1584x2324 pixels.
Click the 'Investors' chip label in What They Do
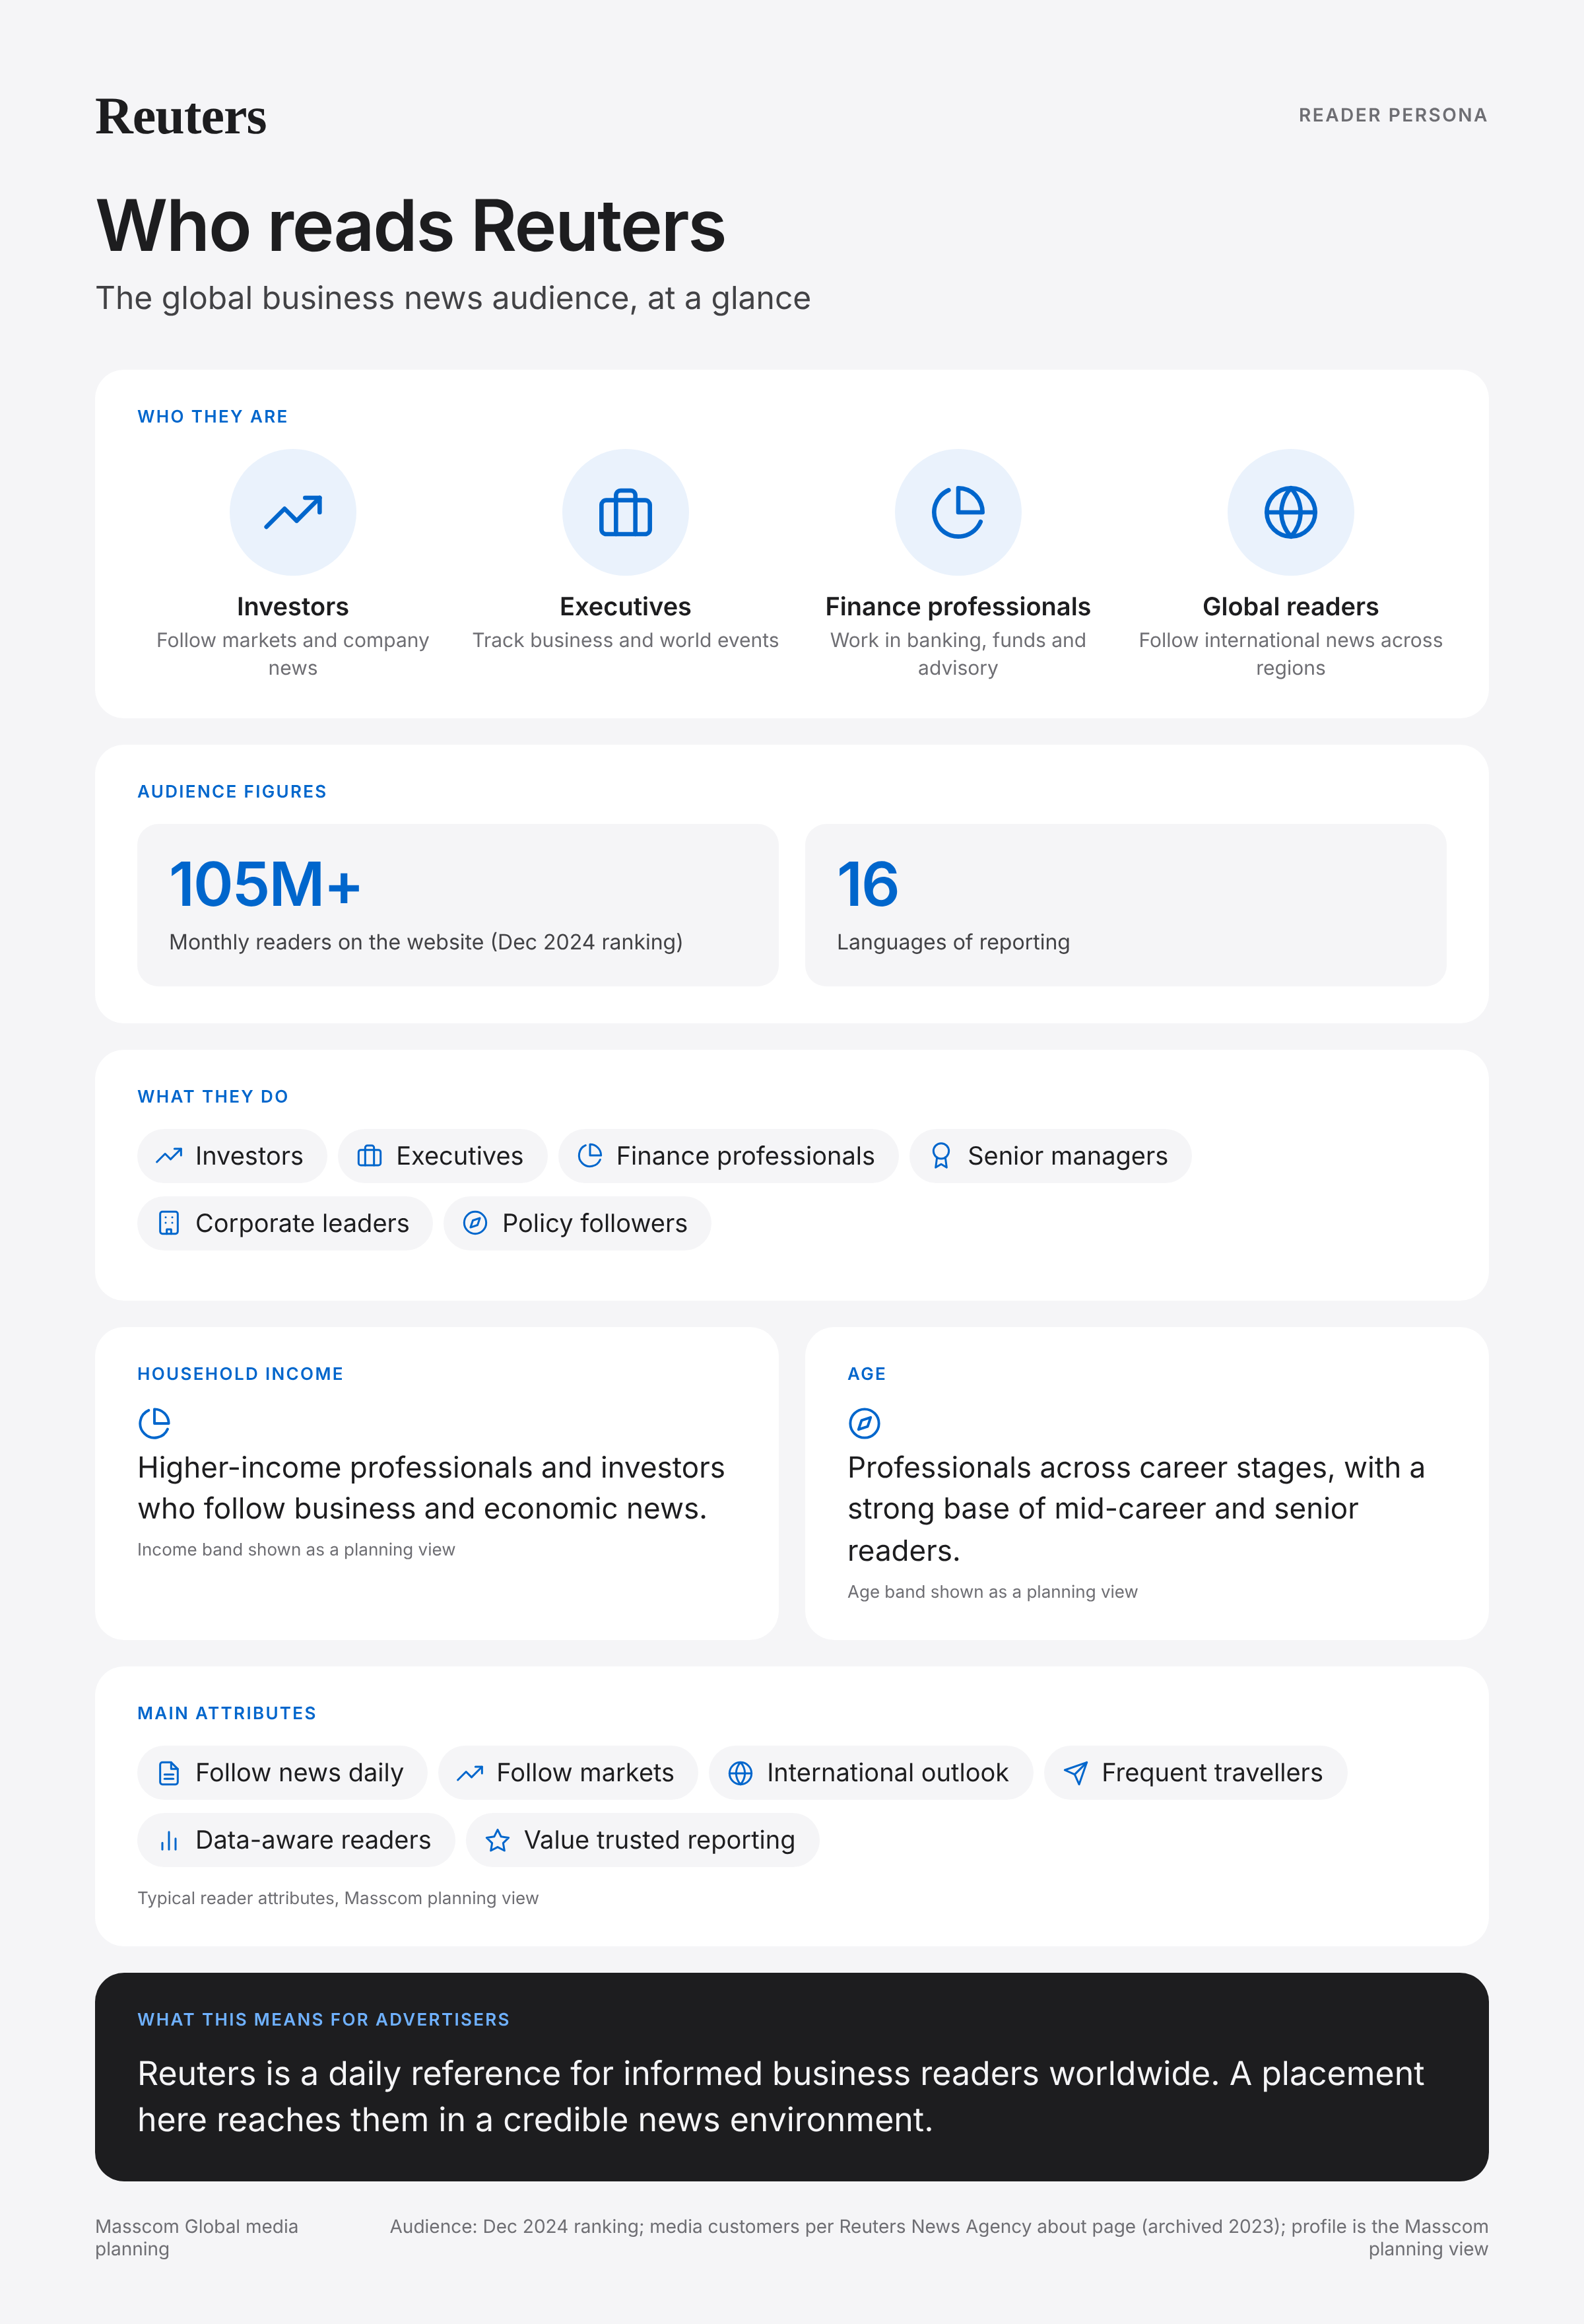tap(249, 1156)
